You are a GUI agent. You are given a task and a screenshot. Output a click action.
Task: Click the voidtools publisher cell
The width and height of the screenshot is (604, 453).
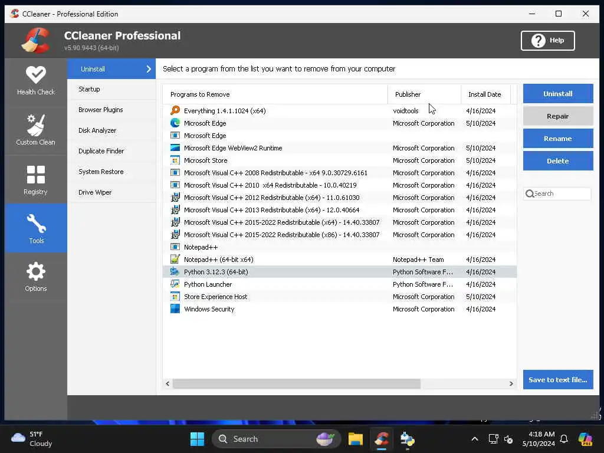click(406, 111)
